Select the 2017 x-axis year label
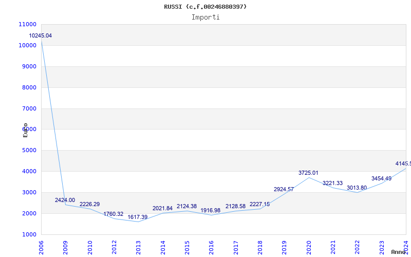This screenshot has height=257, width=411. (x=236, y=248)
